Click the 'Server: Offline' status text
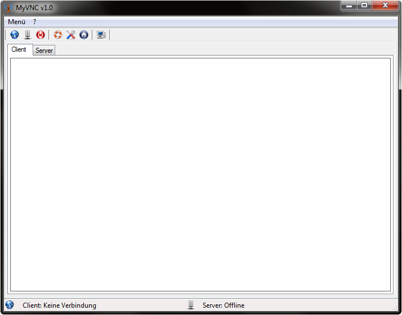402x315 pixels. pos(224,305)
